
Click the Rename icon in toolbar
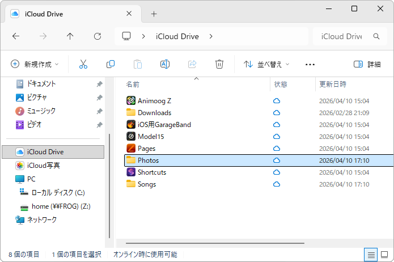coord(165,64)
